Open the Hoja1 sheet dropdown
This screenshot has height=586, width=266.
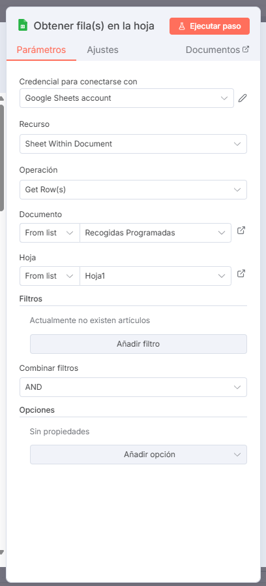(155, 276)
